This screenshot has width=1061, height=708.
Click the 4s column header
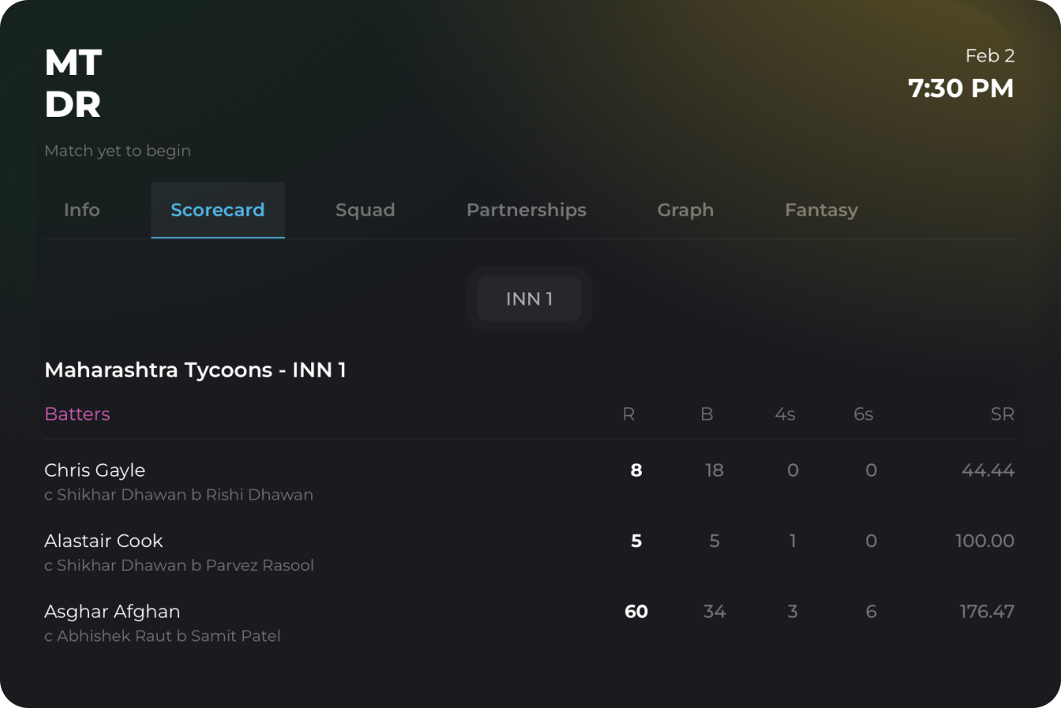click(785, 414)
